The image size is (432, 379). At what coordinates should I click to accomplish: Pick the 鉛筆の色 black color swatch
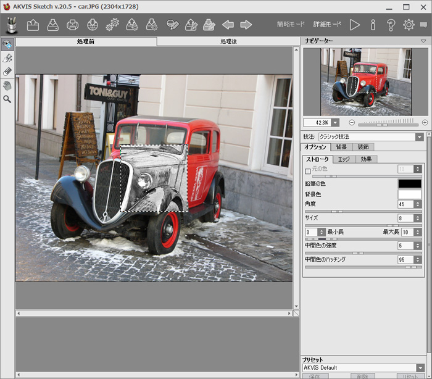pyautogui.click(x=410, y=183)
